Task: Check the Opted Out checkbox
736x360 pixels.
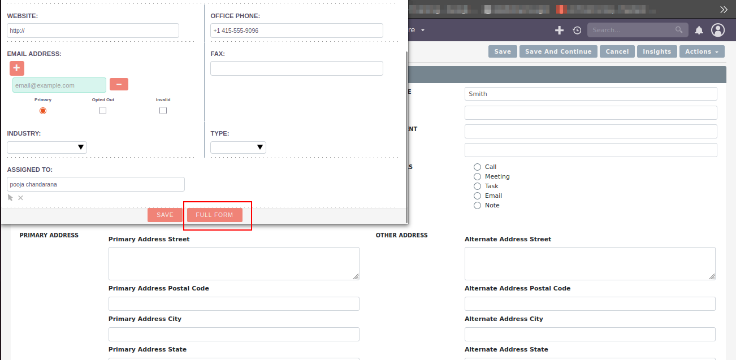Action: coord(103,111)
